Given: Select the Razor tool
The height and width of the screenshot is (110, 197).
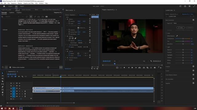Looking at the screenshot, I should (2, 81).
